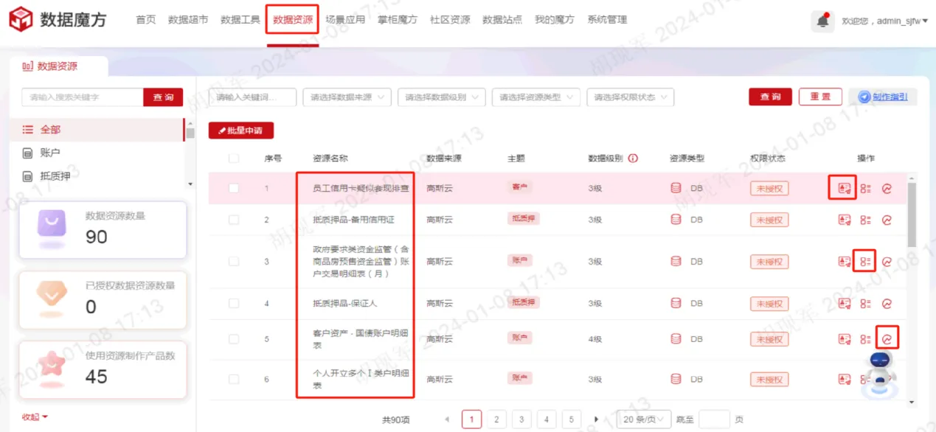Click the chart icon for row 5

tap(887, 339)
